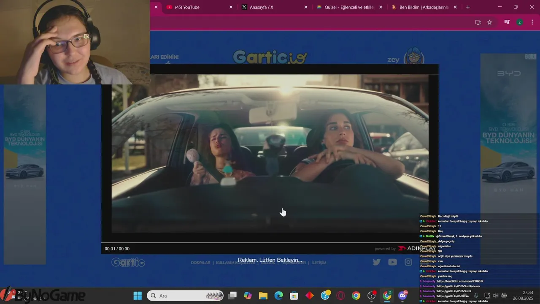
Task: Switch to the active Chrome Z profile window
Action: coord(387,296)
